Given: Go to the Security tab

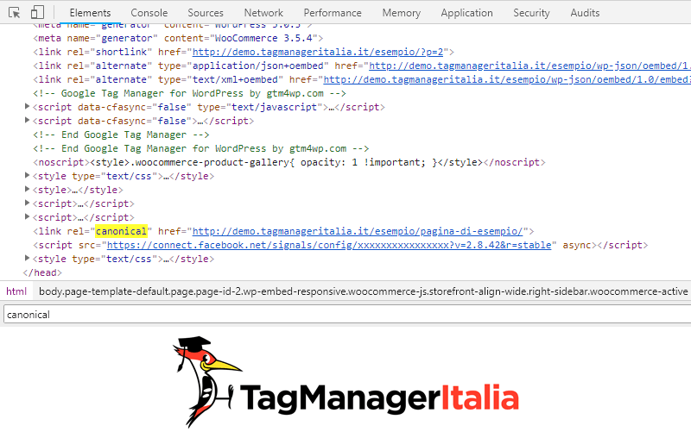Looking at the screenshot, I should [x=531, y=13].
